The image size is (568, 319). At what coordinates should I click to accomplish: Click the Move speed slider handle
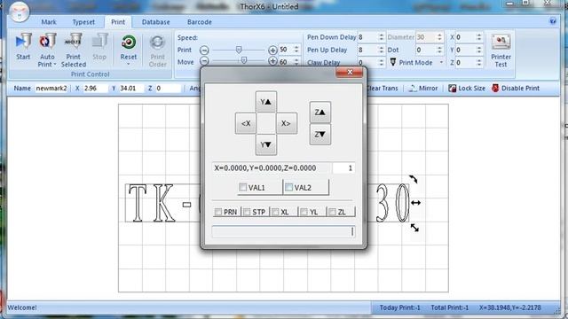click(x=244, y=60)
